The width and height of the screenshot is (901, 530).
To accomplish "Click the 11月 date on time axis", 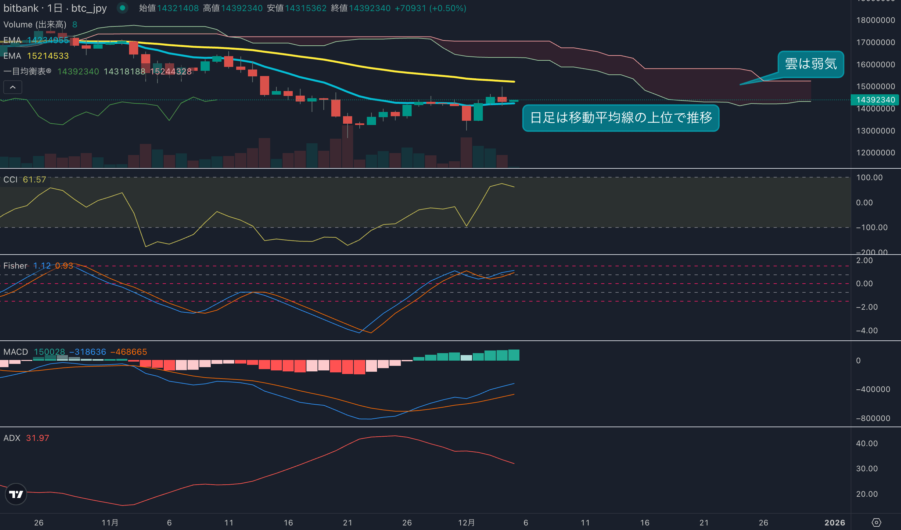I will point(110,522).
